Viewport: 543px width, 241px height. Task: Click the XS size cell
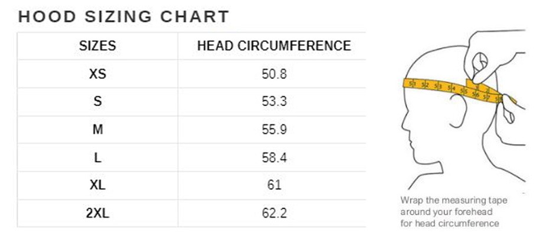click(97, 74)
